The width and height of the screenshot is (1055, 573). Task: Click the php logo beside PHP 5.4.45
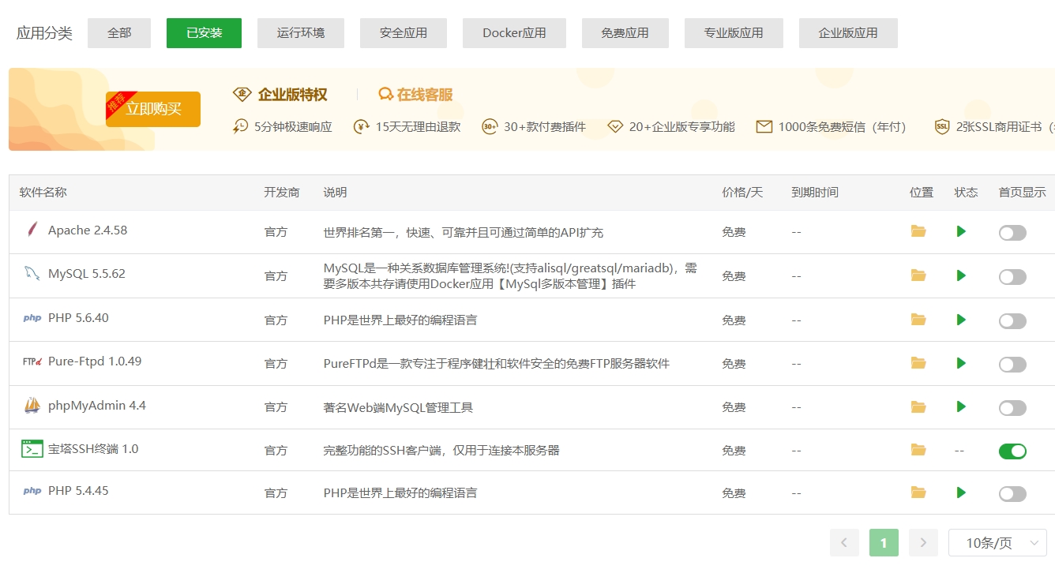pyautogui.click(x=32, y=491)
